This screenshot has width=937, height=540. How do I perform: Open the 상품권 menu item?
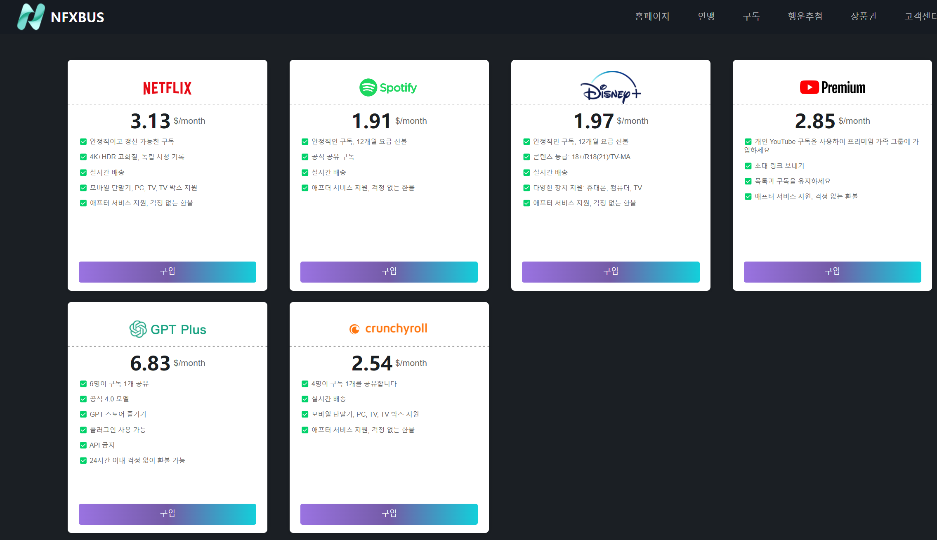tap(864, 17)
